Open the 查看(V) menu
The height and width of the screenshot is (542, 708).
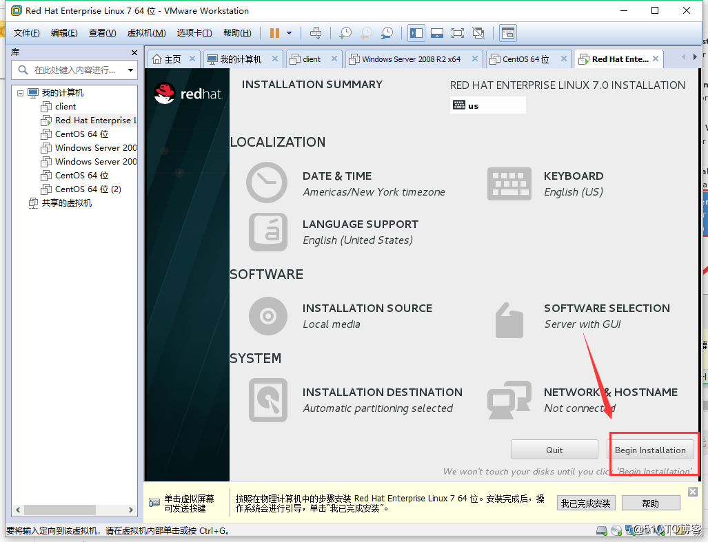(103, 33)
